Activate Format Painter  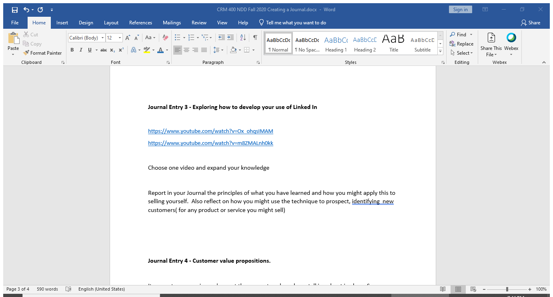[42, 53]
